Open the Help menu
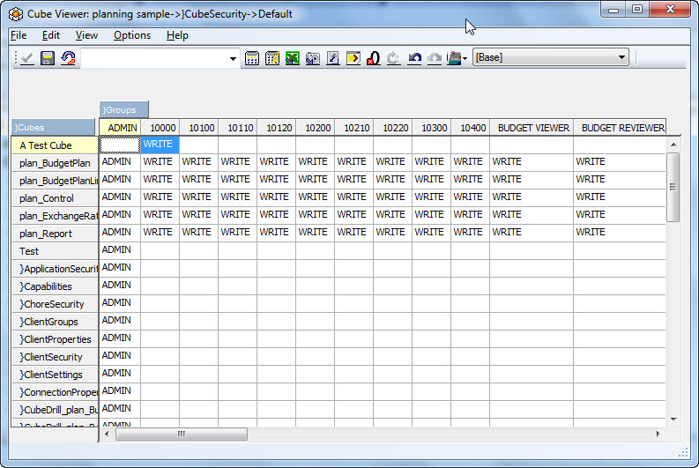699x468 pixels. (x=177, y=35)
